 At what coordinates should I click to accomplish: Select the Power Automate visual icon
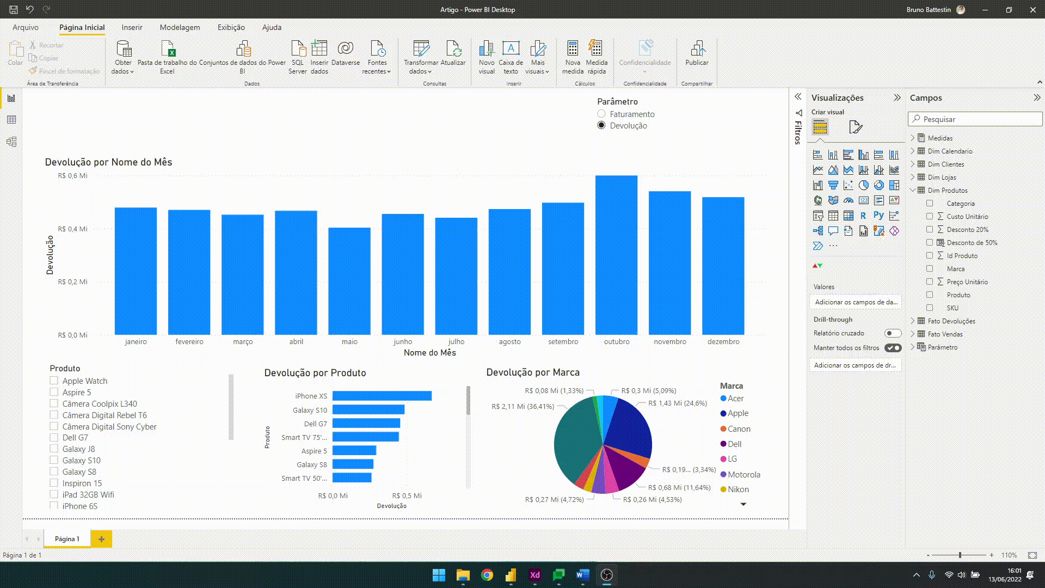[818, 246]
